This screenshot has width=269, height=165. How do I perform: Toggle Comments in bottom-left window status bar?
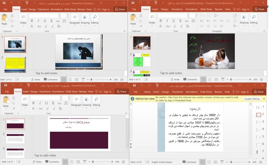click(x=52, y=162)
